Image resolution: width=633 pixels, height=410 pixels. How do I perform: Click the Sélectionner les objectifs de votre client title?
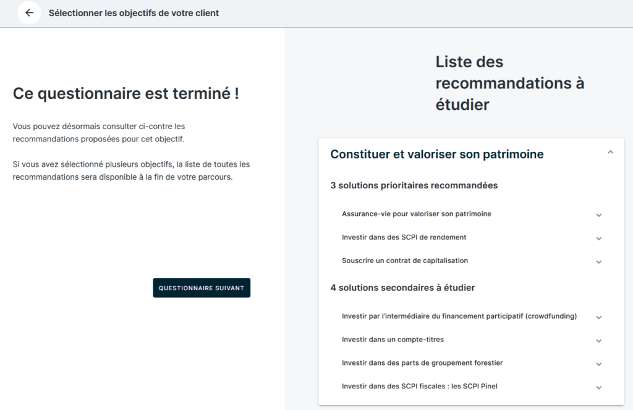point(134,13)
